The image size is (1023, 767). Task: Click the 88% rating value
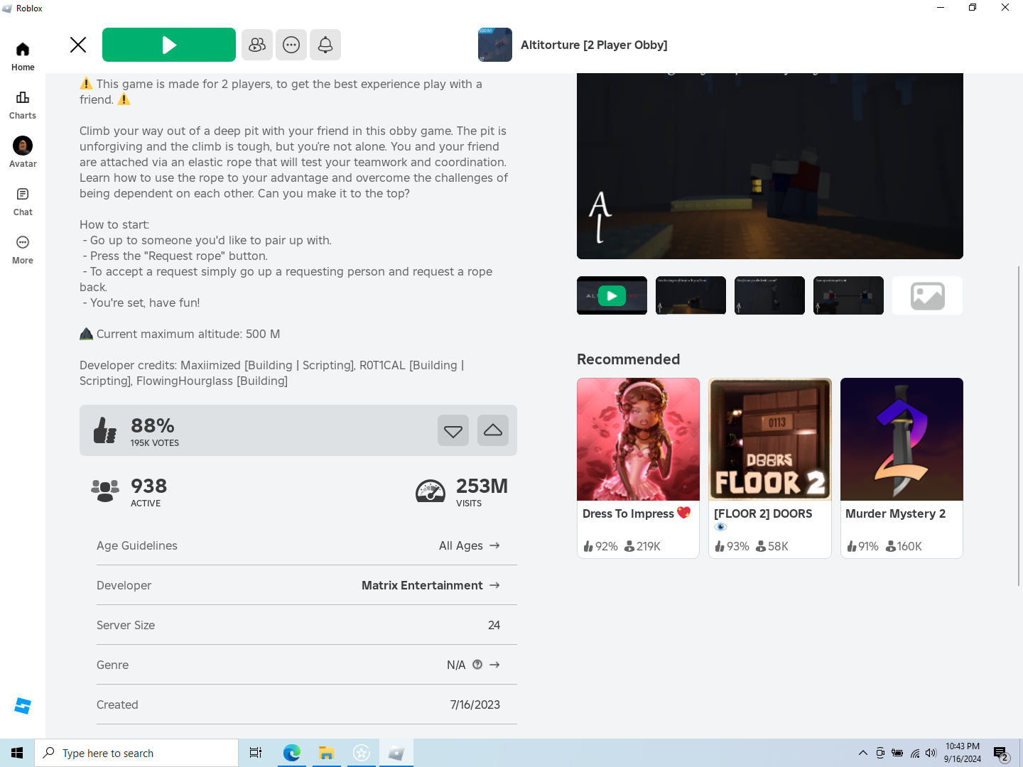pyautogui.click(x=153, y=425)
